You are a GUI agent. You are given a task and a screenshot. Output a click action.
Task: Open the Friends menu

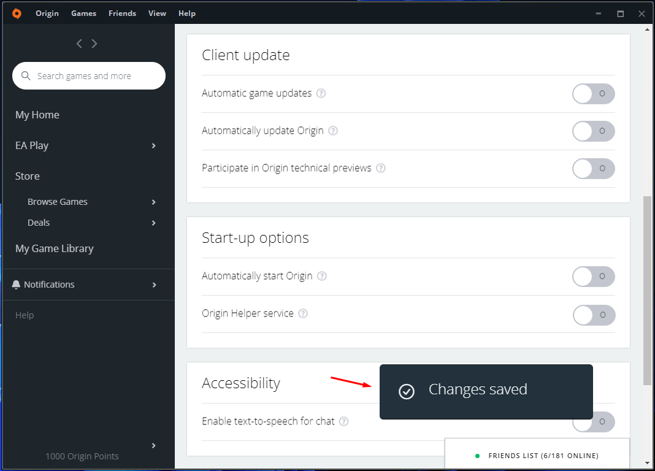point(123,13)
